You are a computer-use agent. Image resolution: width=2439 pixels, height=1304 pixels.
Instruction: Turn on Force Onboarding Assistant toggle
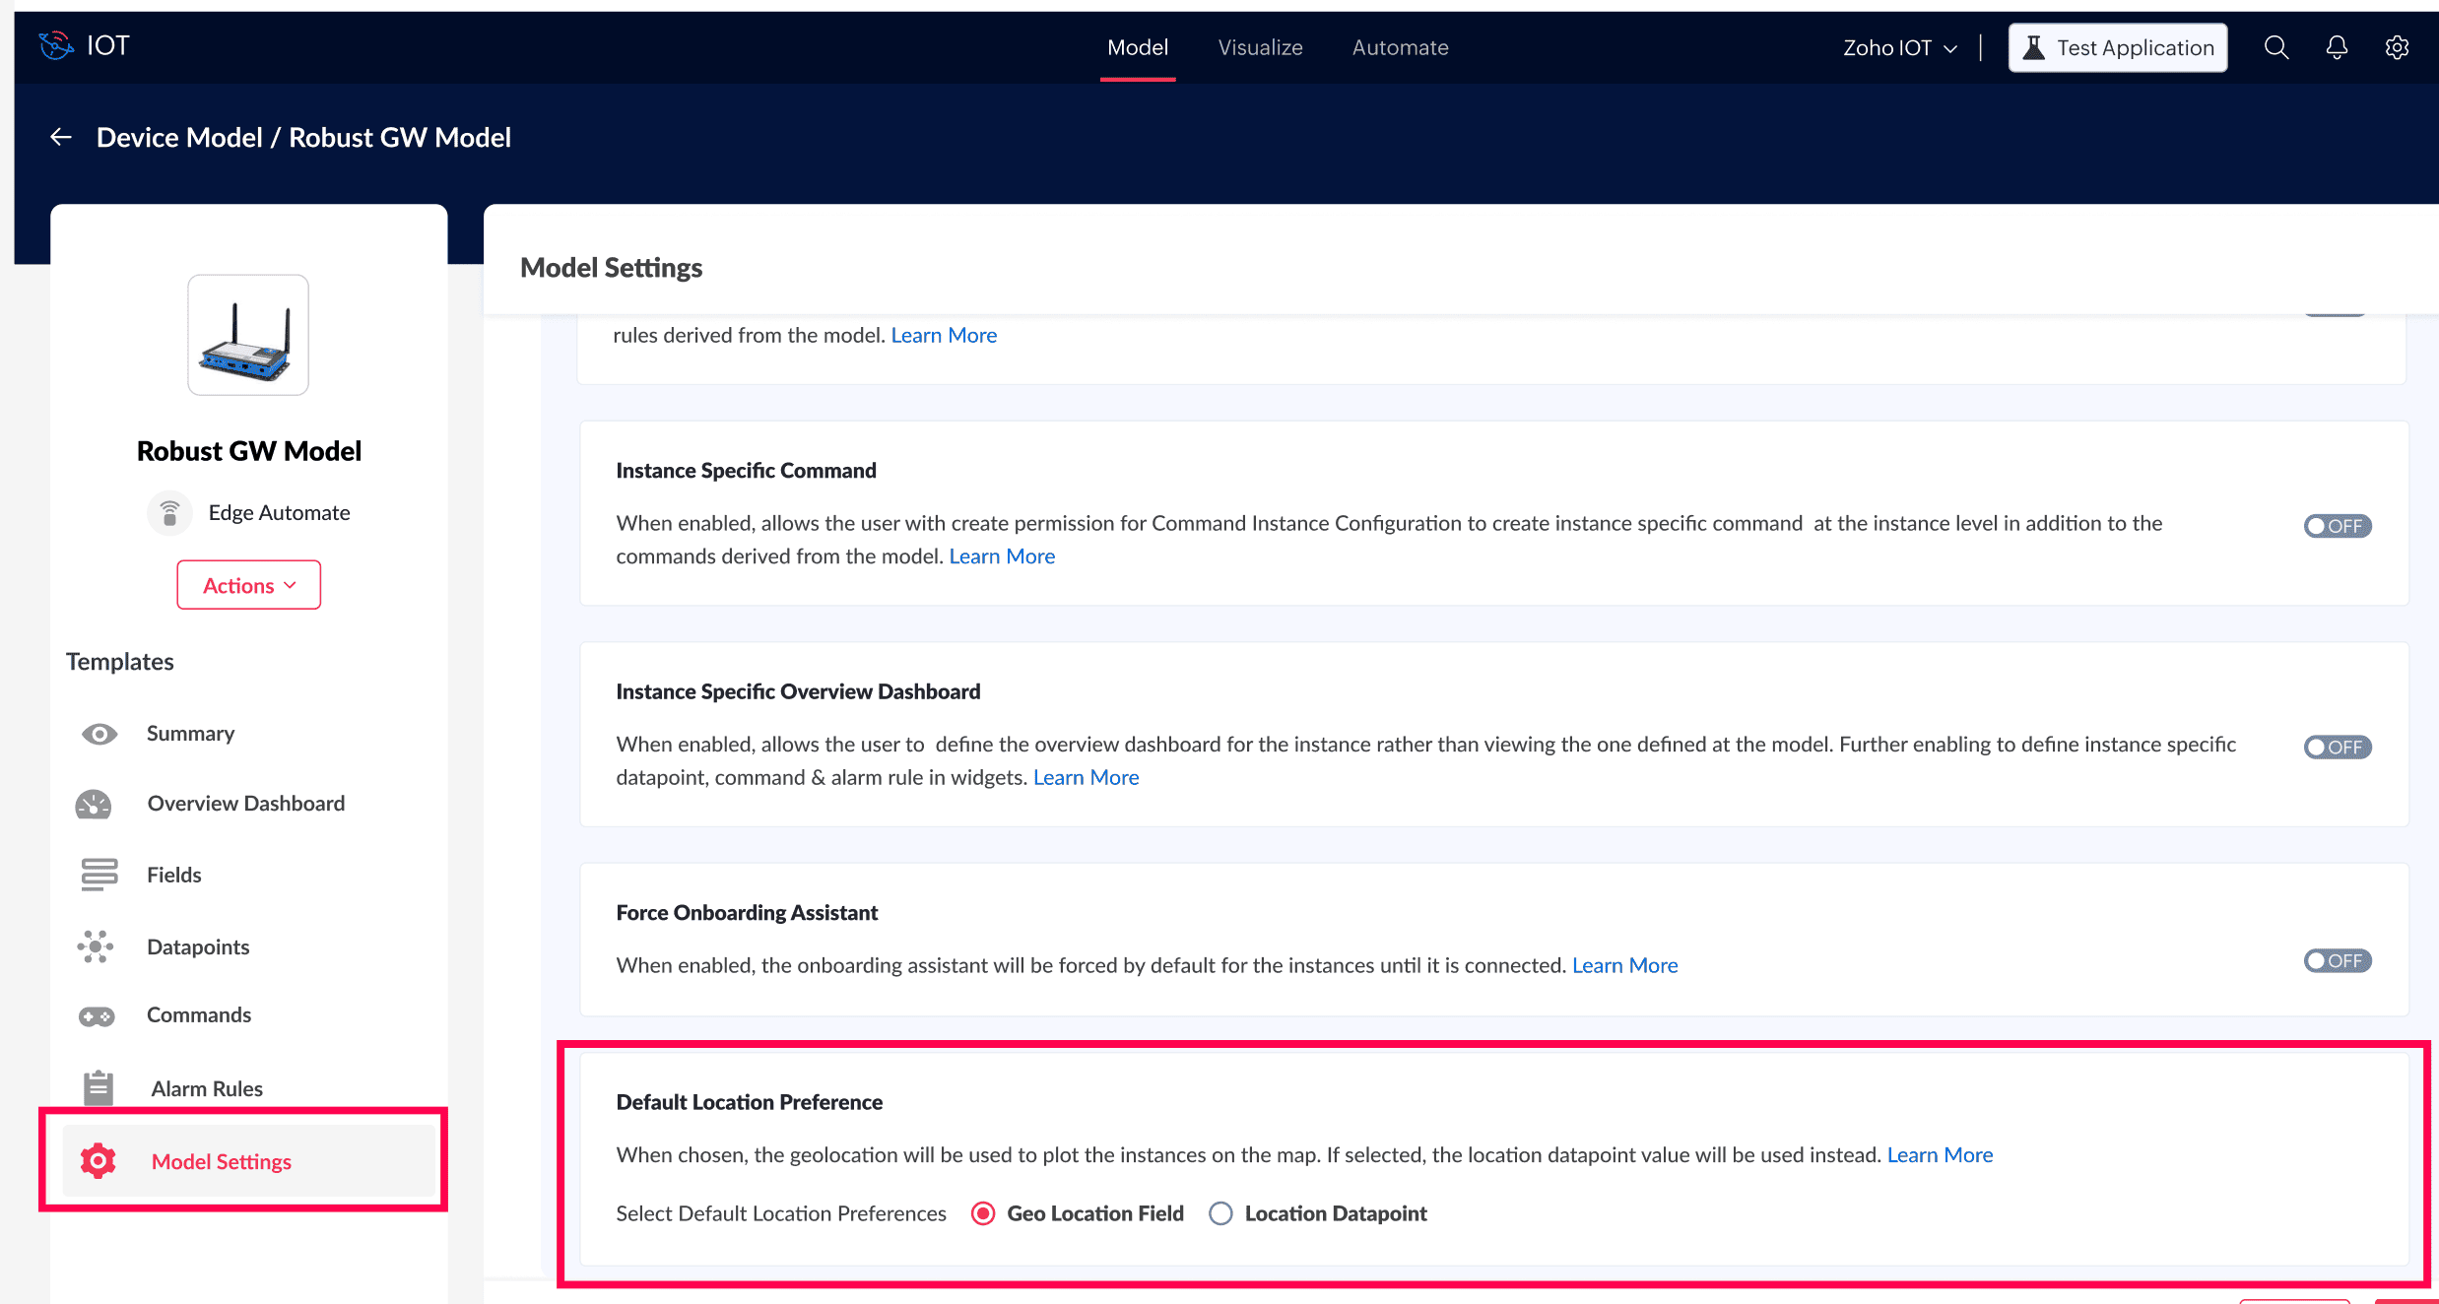pyautogui.click(x=2337, y=961)
